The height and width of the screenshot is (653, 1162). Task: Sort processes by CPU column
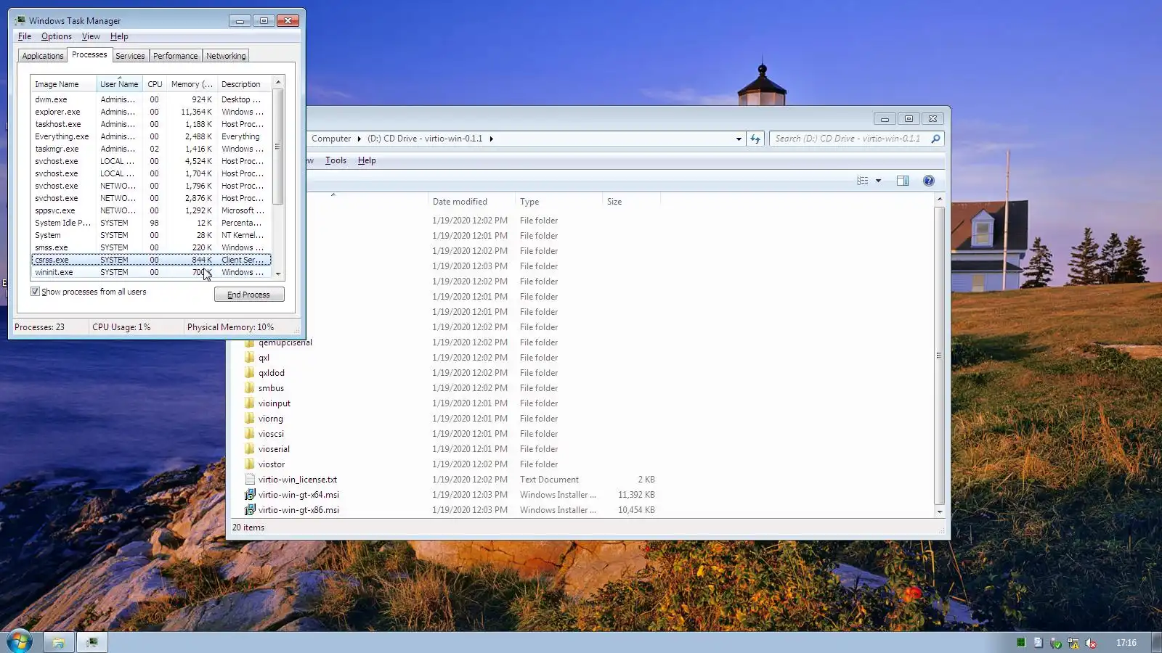pyautogui.click(x=155, y=84)
